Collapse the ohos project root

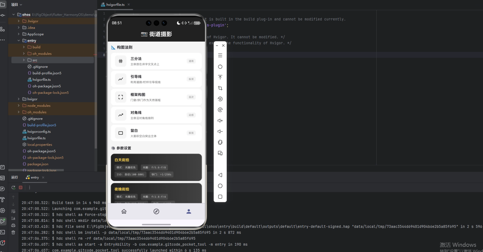pyautogui.click(x=14, y=14)
